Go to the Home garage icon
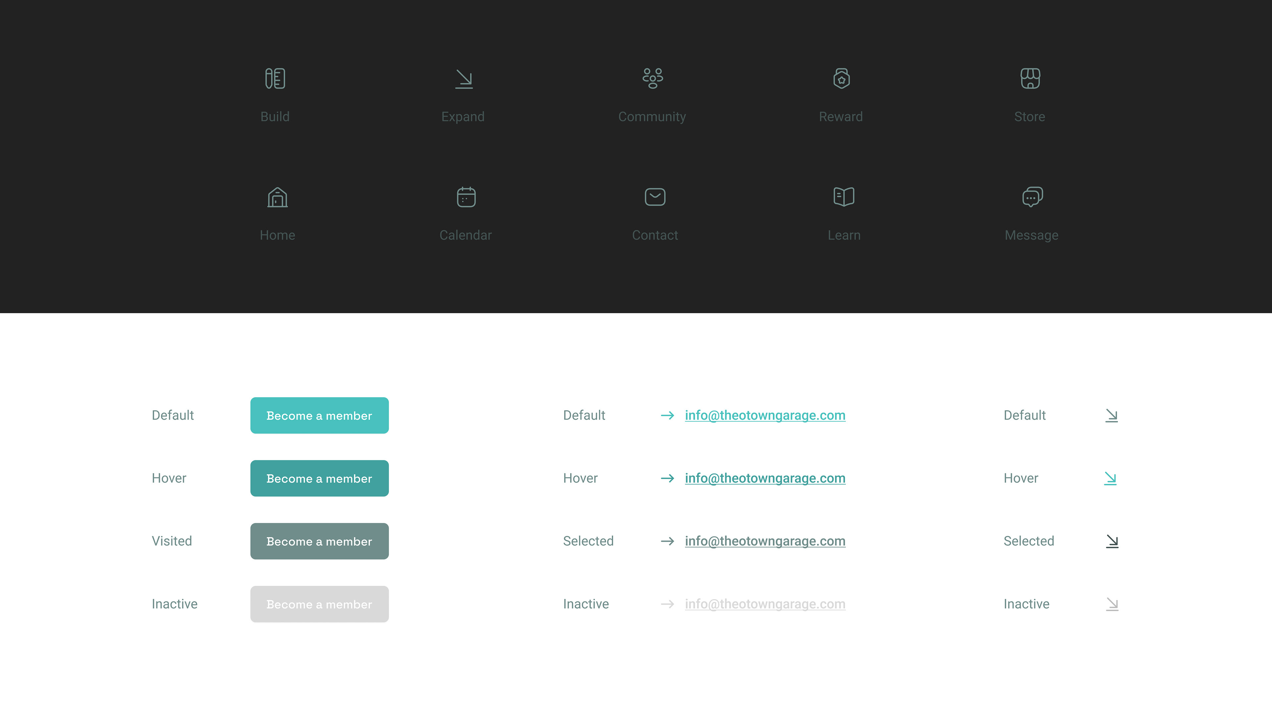Viewport: 1272px width, 715px height. tap(278, 197)
